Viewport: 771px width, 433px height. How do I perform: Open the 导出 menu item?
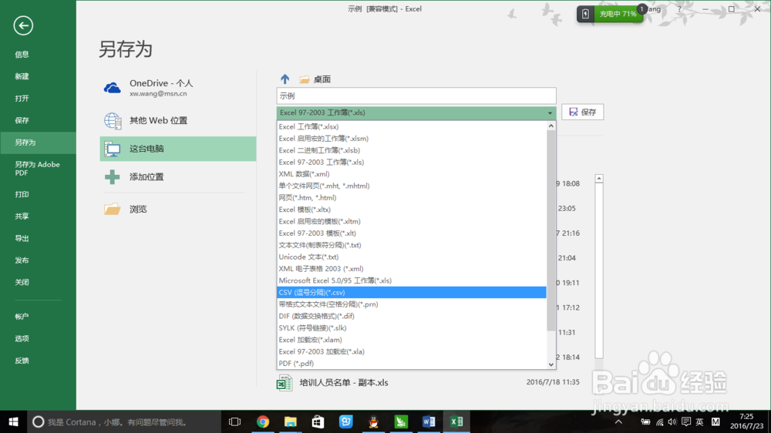38,238
